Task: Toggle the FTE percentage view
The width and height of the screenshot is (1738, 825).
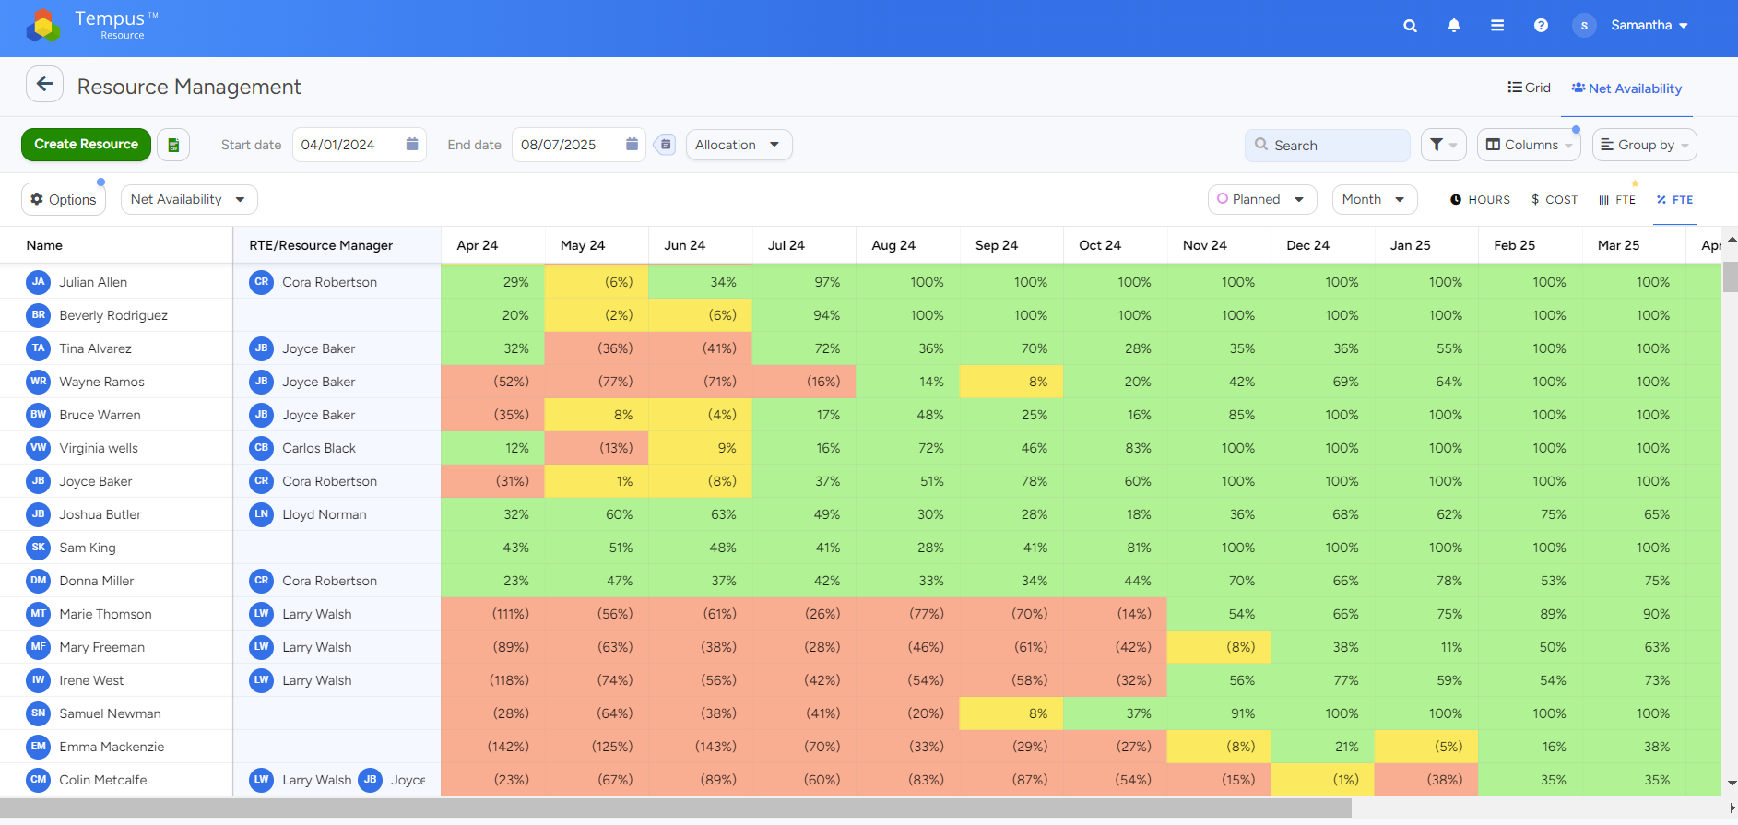Action: [x=1674, y=200]
